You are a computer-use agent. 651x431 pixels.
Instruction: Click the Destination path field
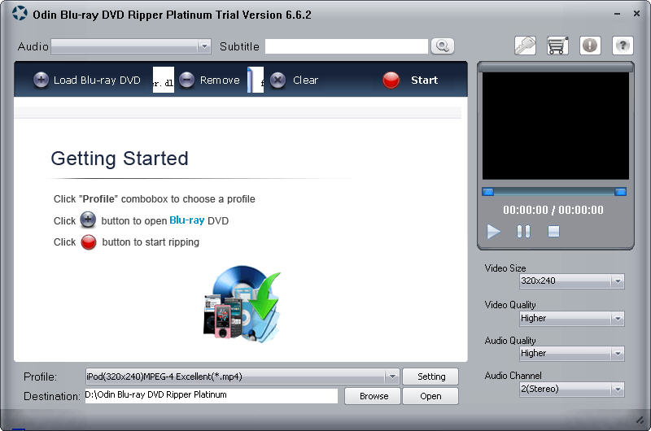(212, 396)
